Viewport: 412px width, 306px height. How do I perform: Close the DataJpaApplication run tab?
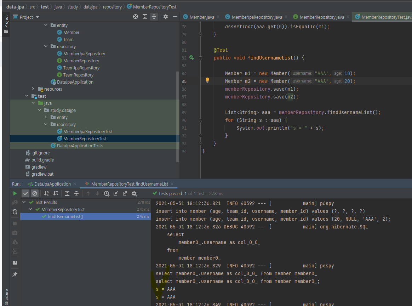point(75,184)
